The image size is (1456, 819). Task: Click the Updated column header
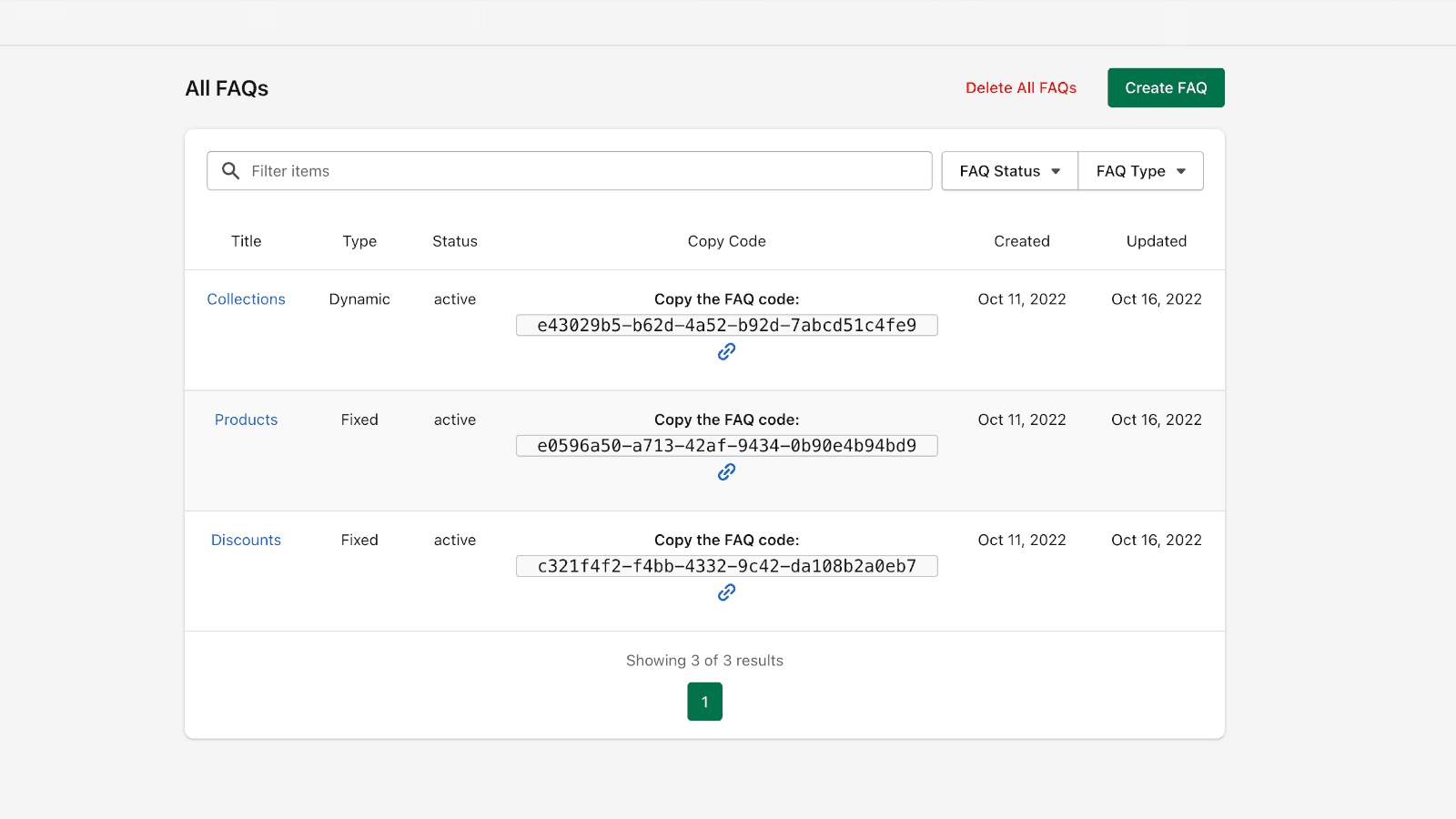(x=1156, y=241)
